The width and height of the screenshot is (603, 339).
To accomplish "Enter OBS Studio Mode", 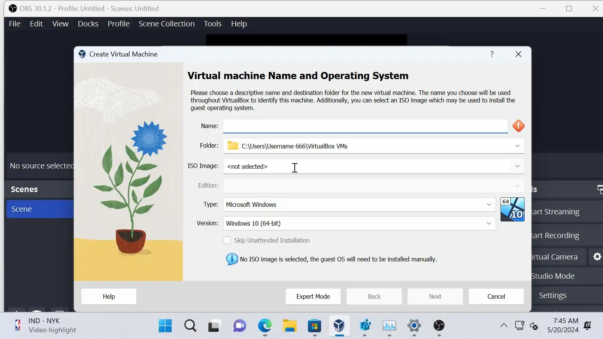I will 567,276.
